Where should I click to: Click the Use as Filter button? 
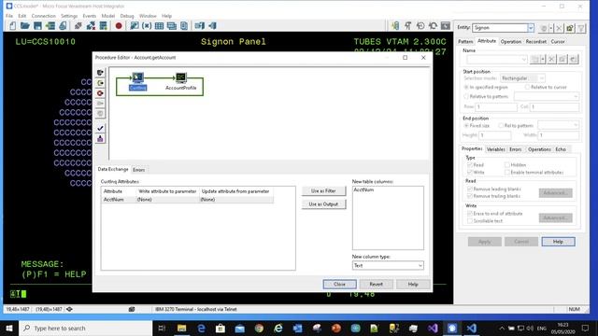(x=323, y=190)
